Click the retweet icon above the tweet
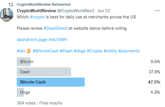165x107 pixels. (x=11, y=5)
